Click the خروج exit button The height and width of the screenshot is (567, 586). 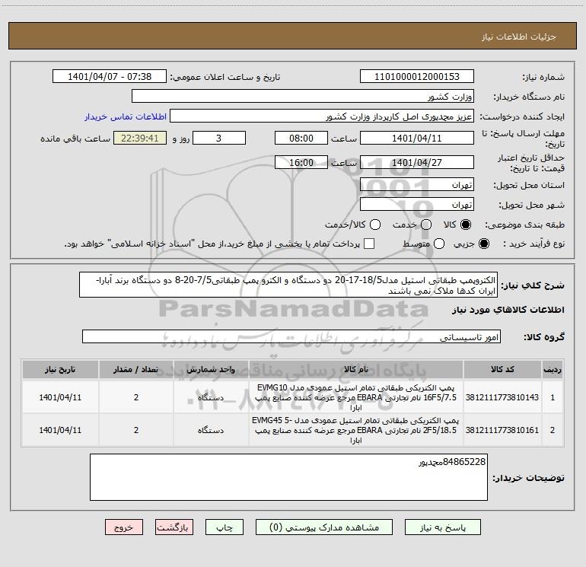click(124, 527)
